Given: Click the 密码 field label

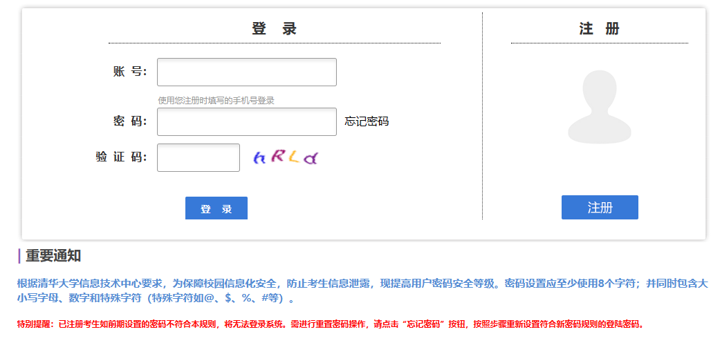Looking at the screenshot, I should point(130,121).
